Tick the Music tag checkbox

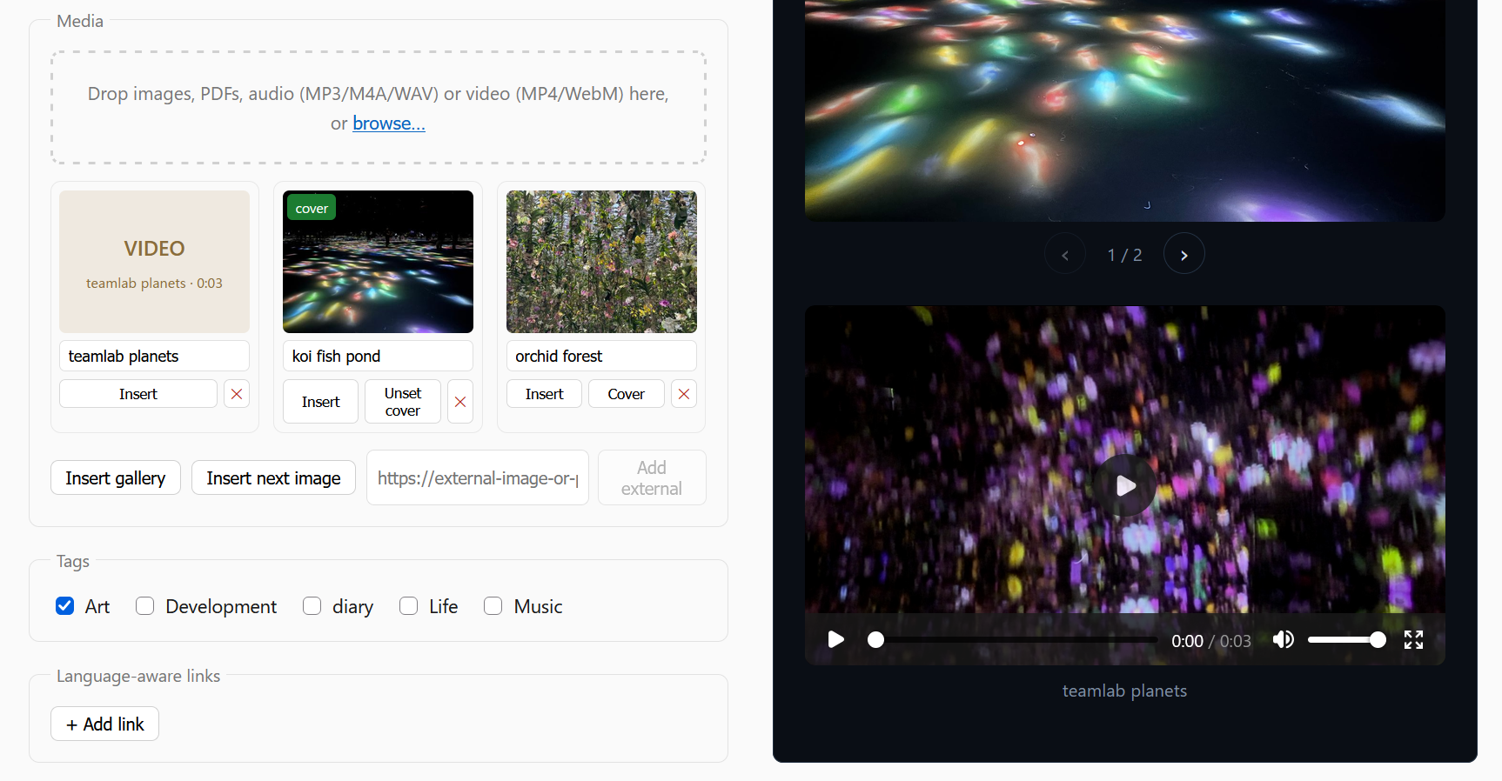pyautogui.click(x=493, y=605)
